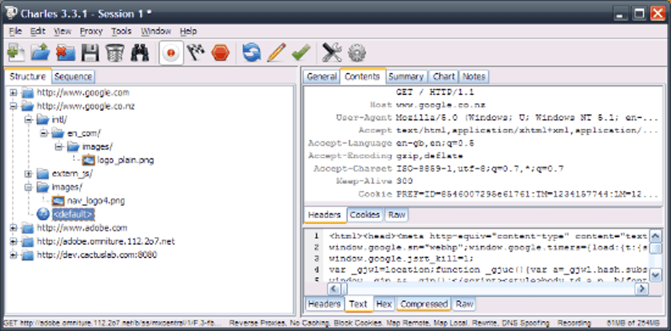The image size is (671, 331).
Task: Click the response vertical scrollbar up arrow
Action: pyautogui.click(x=655, y=236)
